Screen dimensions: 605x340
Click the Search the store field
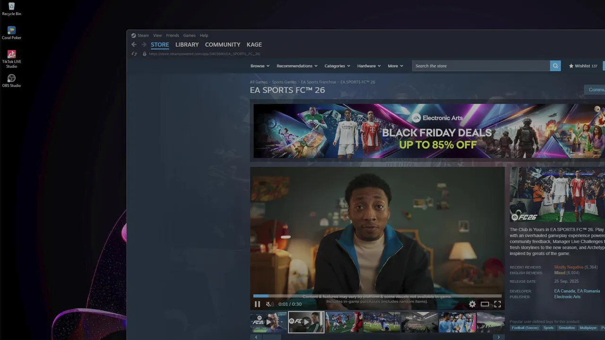481,66
